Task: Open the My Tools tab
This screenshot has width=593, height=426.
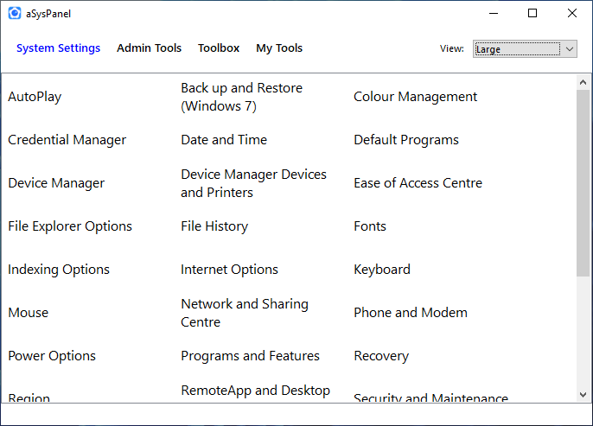Action: [279, 48]
